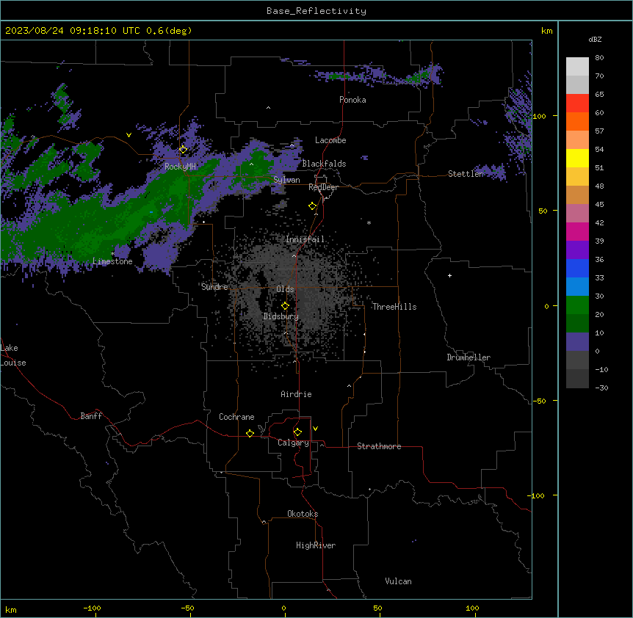
Task: Pick the red swatch in dBZ legend
Action: [577, 103]
